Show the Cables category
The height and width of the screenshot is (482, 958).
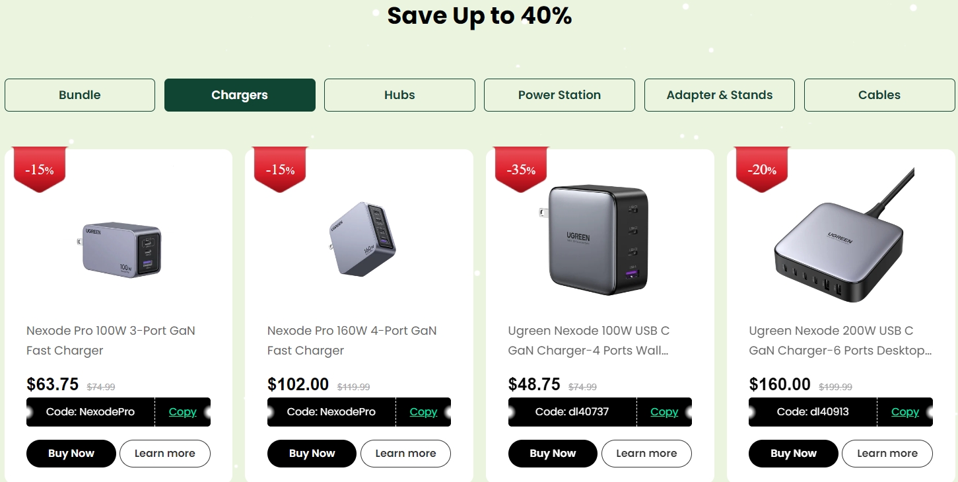pyautogui.click(x=879, y=95)
